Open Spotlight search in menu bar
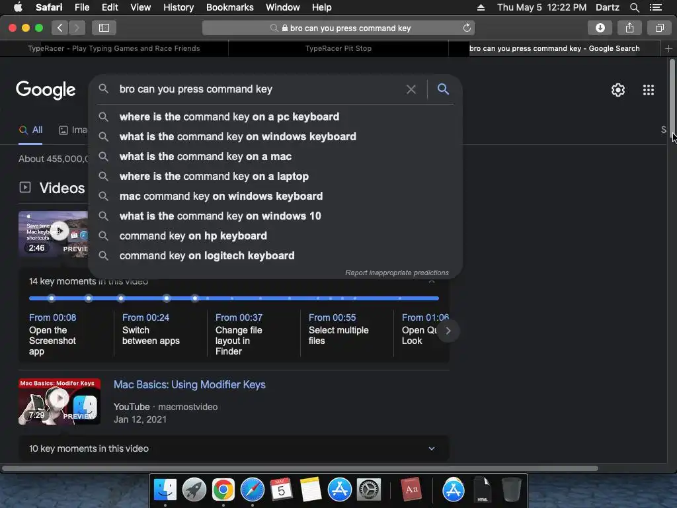 (634, 7)
